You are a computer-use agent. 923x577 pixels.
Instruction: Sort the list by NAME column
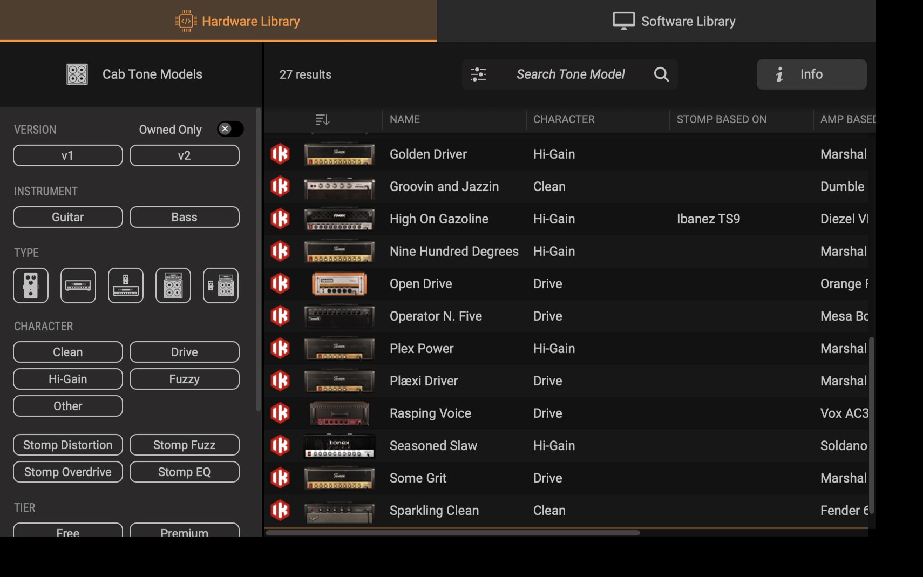tap(405, 119)
